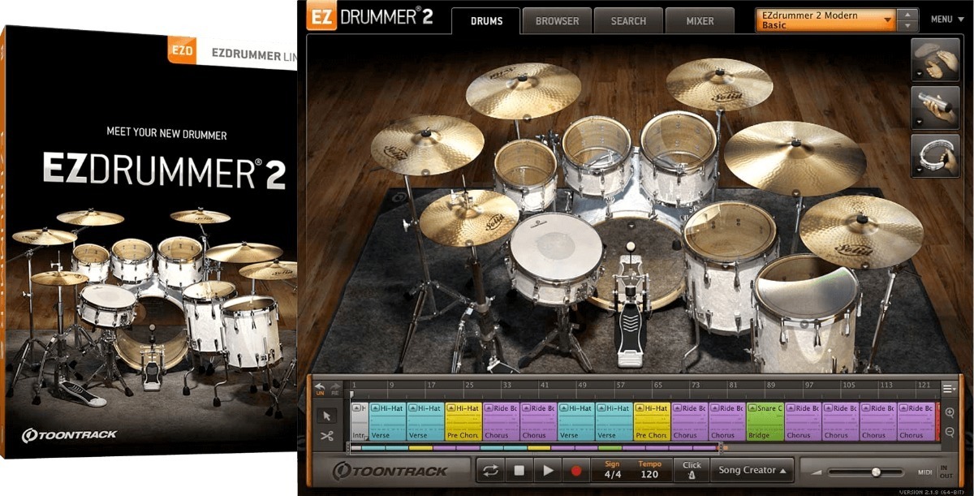The width and height of the screenshot is (974, 496).
Task: Zoom in on the song track
Action: tap(950, 412)
